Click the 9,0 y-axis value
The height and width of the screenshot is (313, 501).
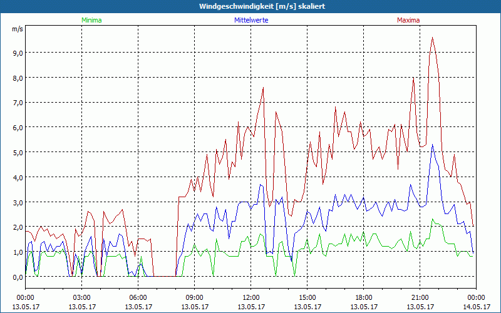click(18, 53)
